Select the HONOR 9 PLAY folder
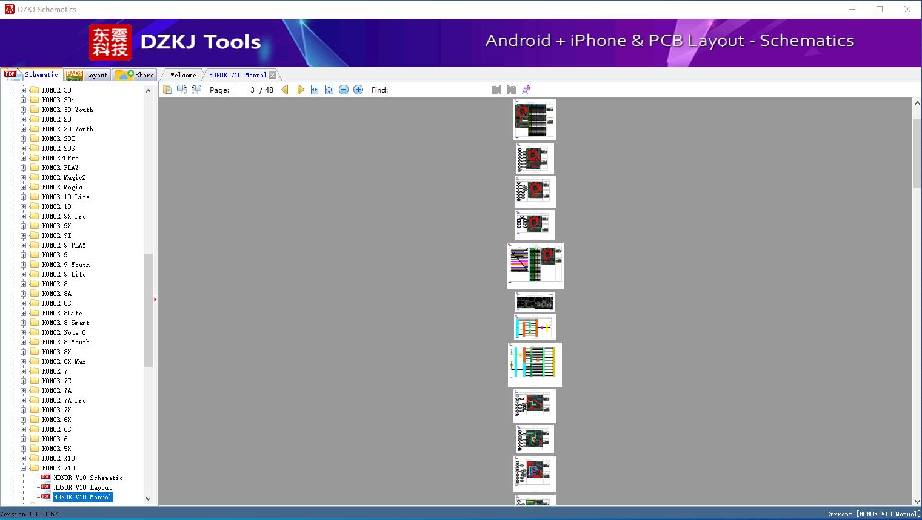 [64, 245]
